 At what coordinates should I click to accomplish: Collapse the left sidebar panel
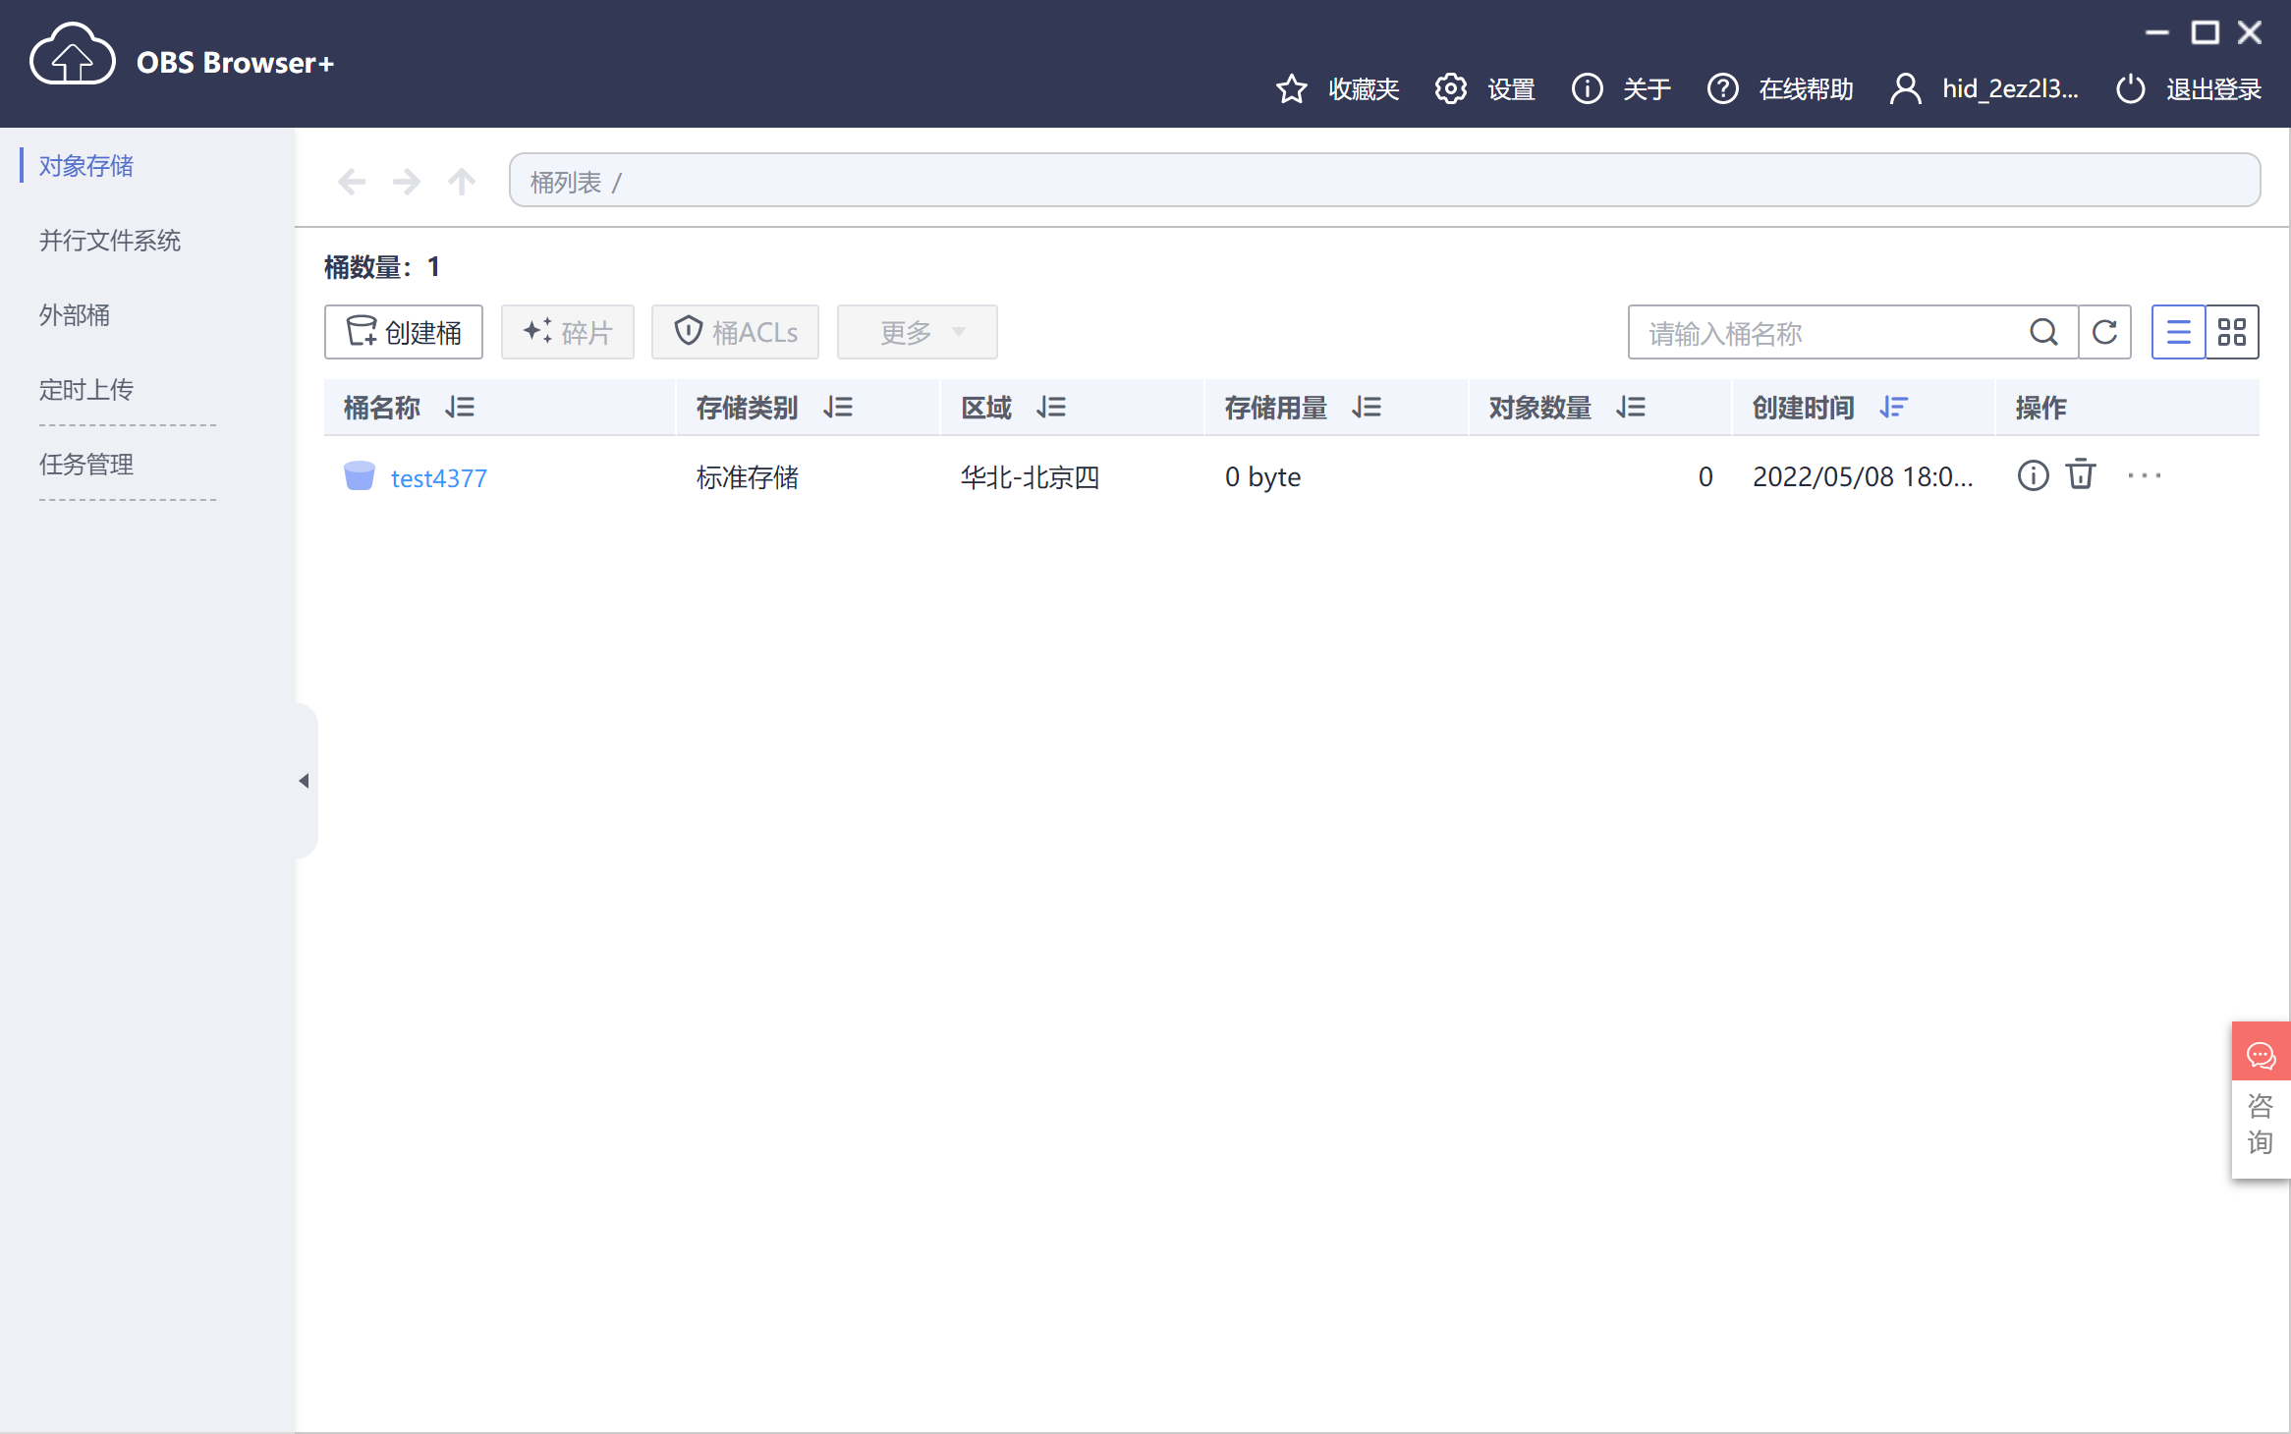tap(304, 781)
